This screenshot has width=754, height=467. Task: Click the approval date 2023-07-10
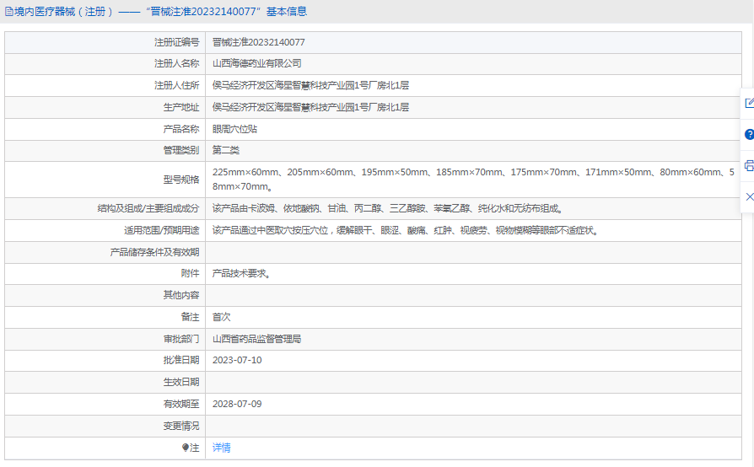click(237, 360)
